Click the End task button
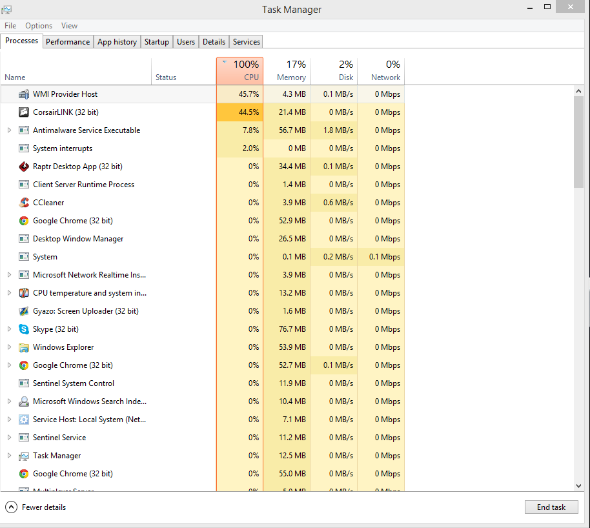Screen dimensions: 590x528 [551, 507]
